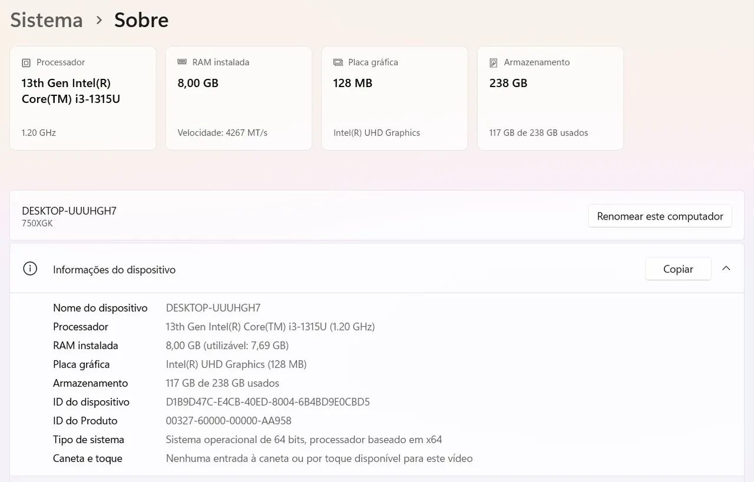
Task: Select the Nome do dispositivo label
Action: pyautogui.click(x=100, y=308)
